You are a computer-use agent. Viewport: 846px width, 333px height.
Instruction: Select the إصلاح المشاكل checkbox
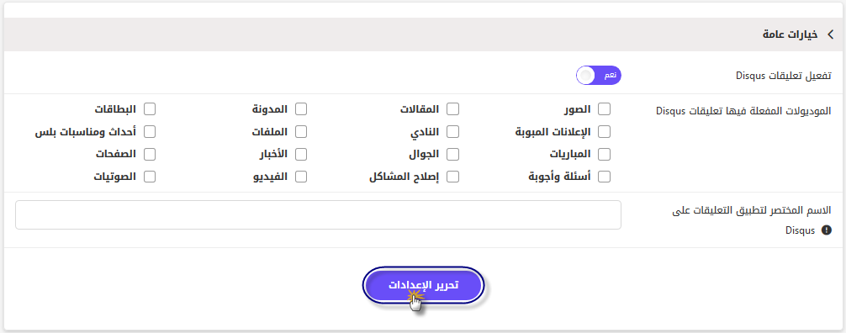point(453,177)
